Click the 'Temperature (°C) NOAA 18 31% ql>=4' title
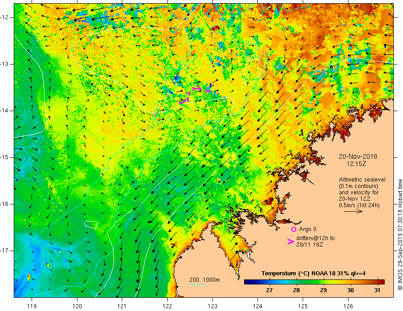This screenshot has width=403, height=311. (313, 273)
